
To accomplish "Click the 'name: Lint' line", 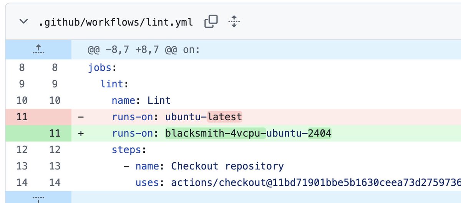I will [x=141, y=101].
